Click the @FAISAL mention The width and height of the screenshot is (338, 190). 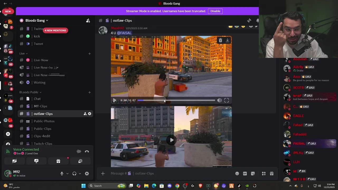124,33
